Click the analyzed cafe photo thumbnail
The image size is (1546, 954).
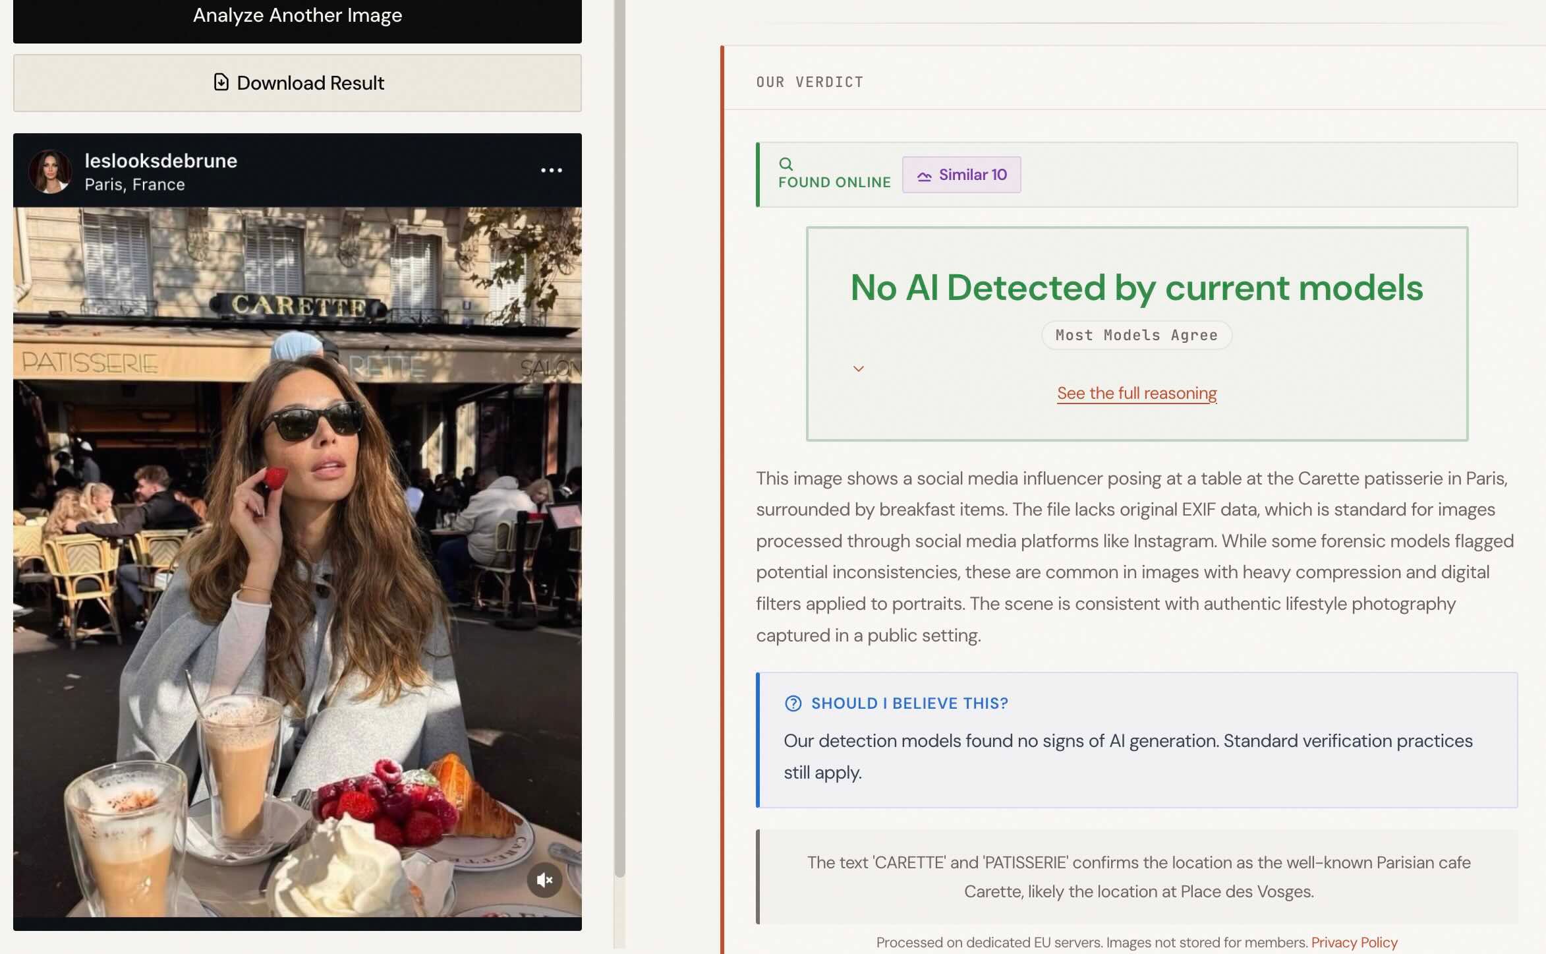(297, 560)
